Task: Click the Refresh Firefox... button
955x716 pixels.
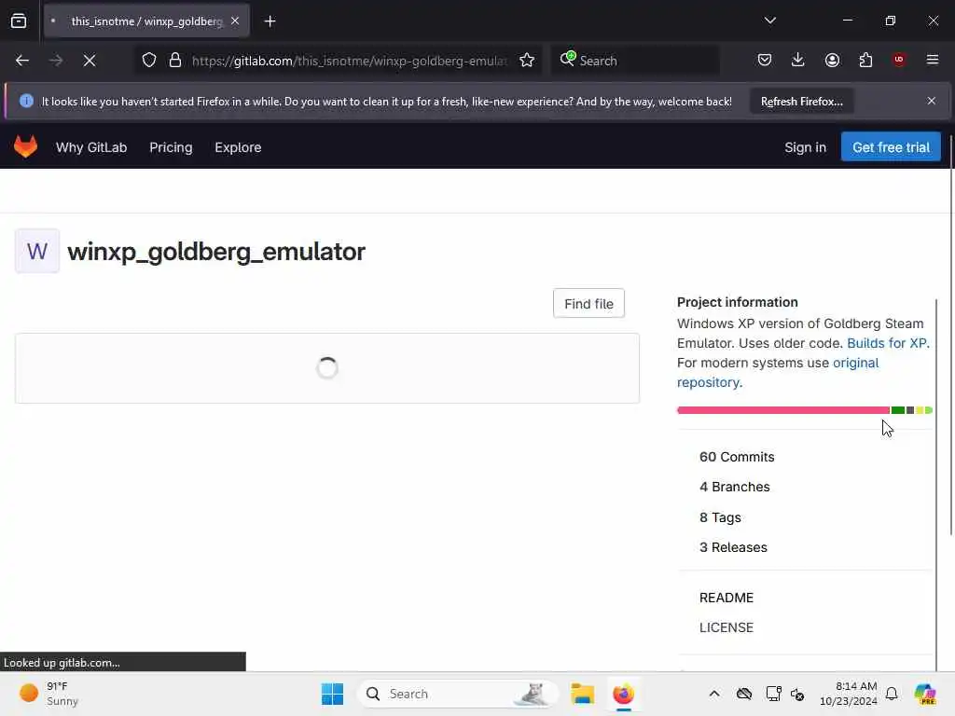Action: 801,102
